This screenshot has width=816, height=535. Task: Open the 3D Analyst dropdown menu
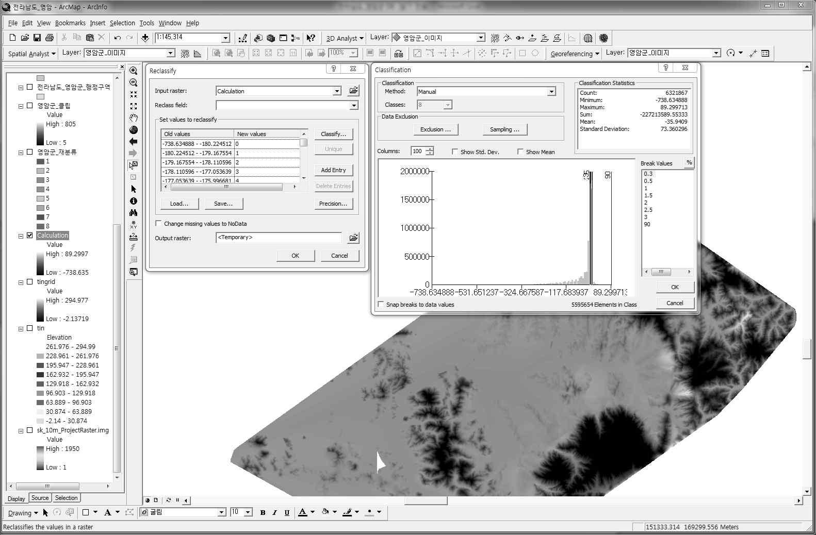click(345, 38)
